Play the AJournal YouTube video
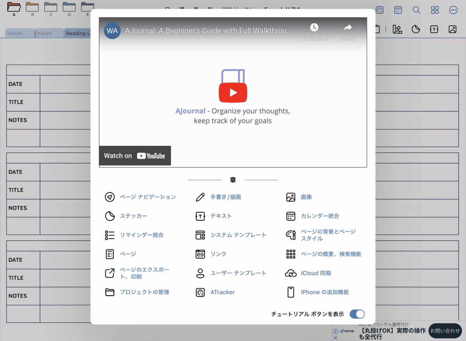Viewport: 466px width, 341px height. point(233,92)
